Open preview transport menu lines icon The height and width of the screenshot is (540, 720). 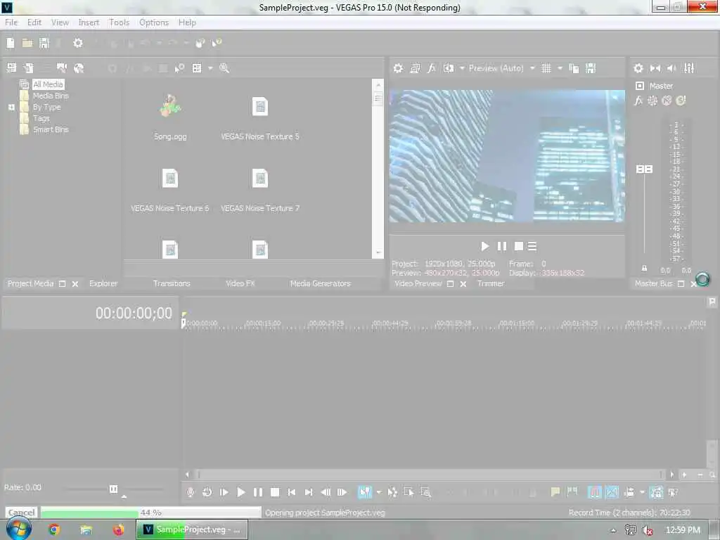[532, 247]
